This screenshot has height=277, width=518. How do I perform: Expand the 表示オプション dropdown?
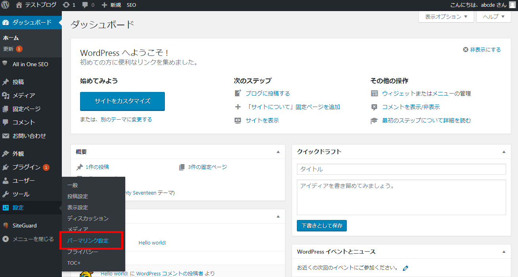click(446, 17)
